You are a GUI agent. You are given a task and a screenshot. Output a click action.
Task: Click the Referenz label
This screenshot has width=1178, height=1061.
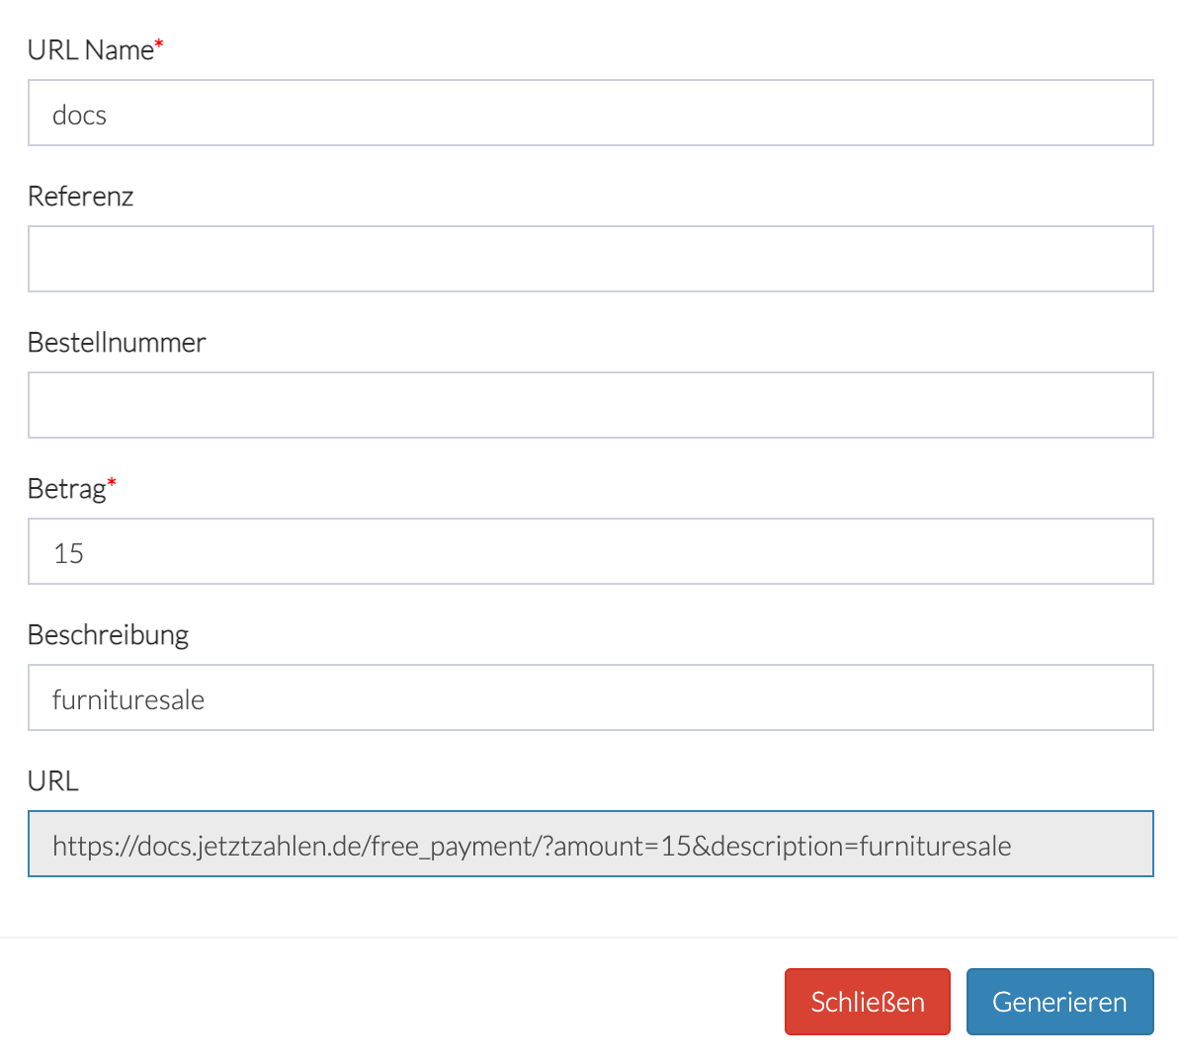coord(80,196)
